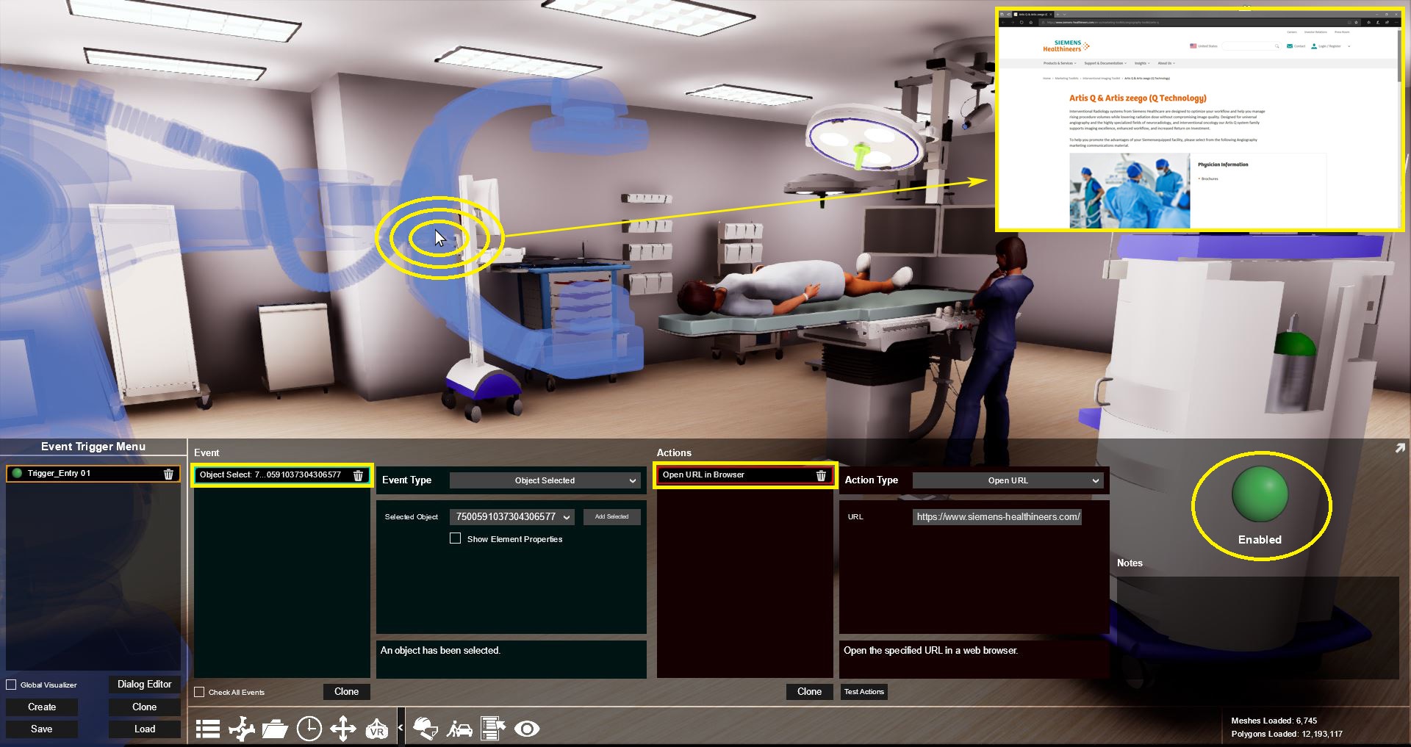Click the eye visibility icon in toolbar

(x=527, y=729)
